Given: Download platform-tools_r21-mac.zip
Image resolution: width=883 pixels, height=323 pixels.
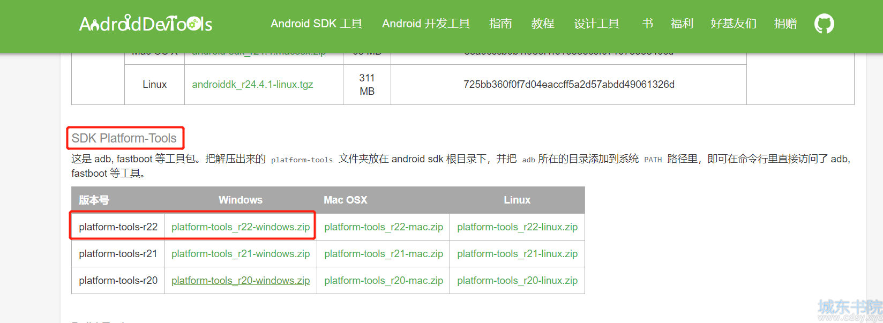Looking at the screenshot, I should point(384,254).
